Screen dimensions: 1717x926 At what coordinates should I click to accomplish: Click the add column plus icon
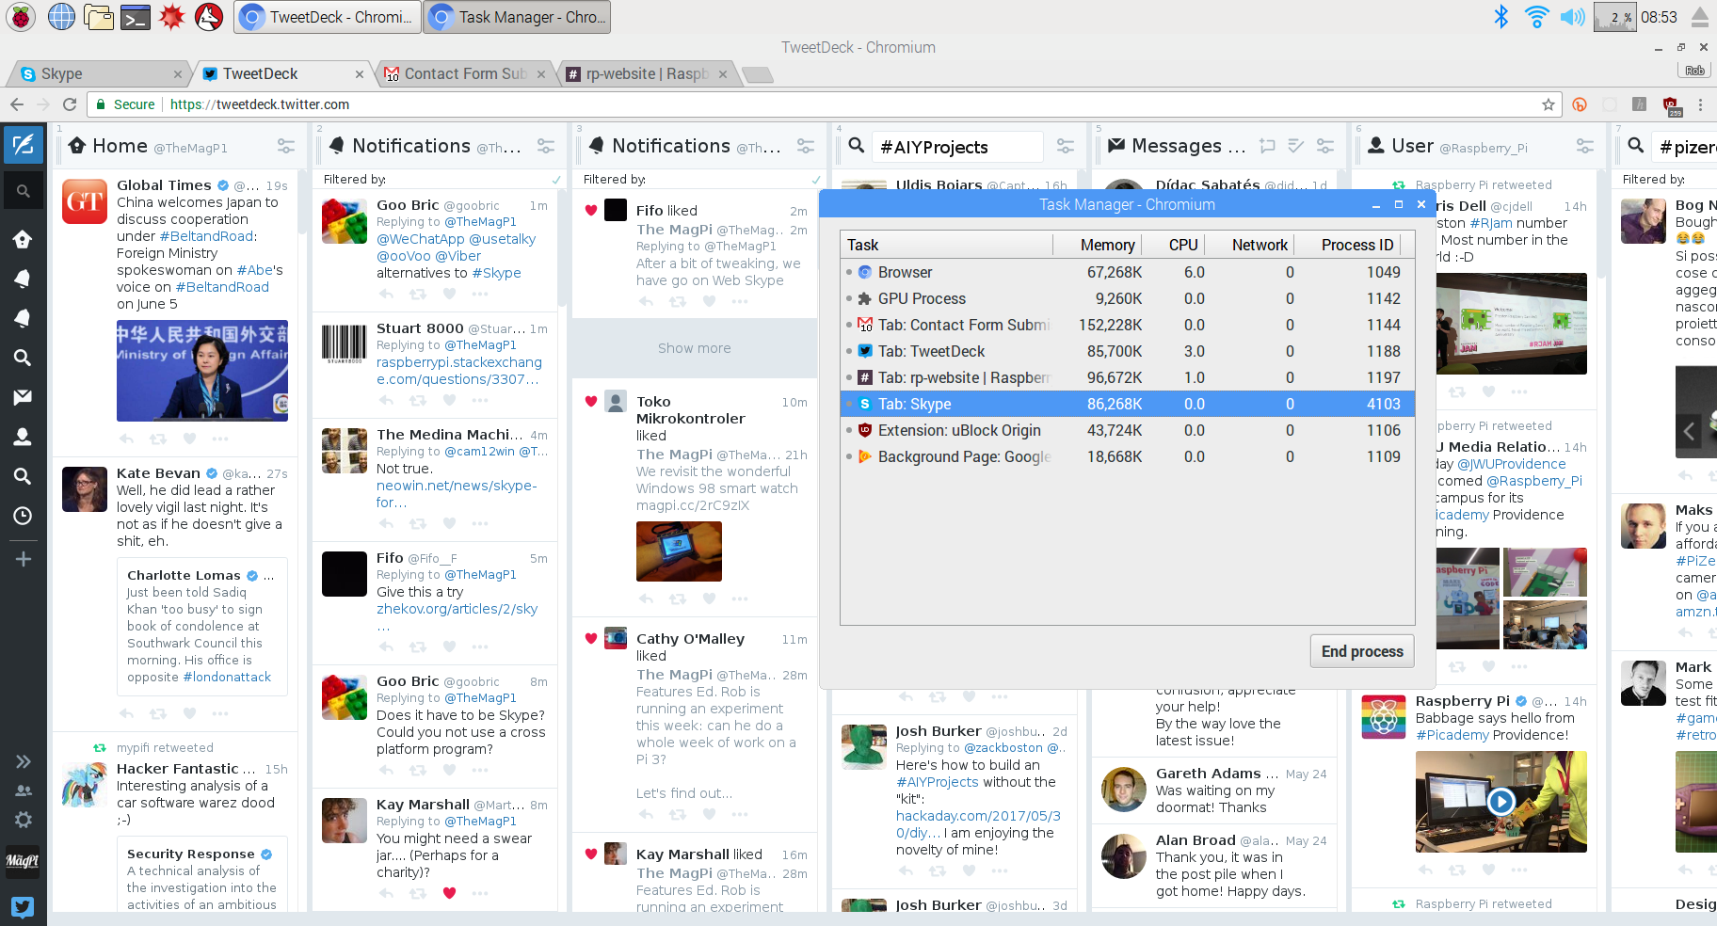(24, 559)
